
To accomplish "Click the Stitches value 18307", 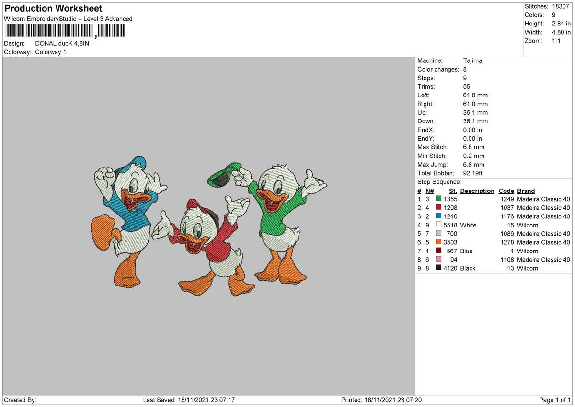I will [x=562, y=6].
